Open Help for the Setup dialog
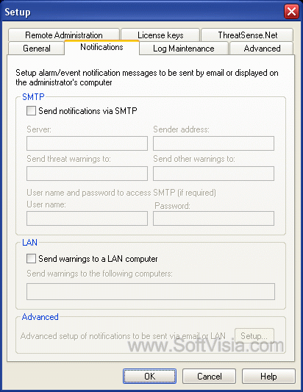This screenshot has height=392, width=303. pos(268,377)
